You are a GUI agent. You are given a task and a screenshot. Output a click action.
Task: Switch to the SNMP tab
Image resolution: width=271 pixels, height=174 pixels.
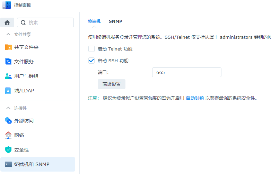[x=115, y=21]
